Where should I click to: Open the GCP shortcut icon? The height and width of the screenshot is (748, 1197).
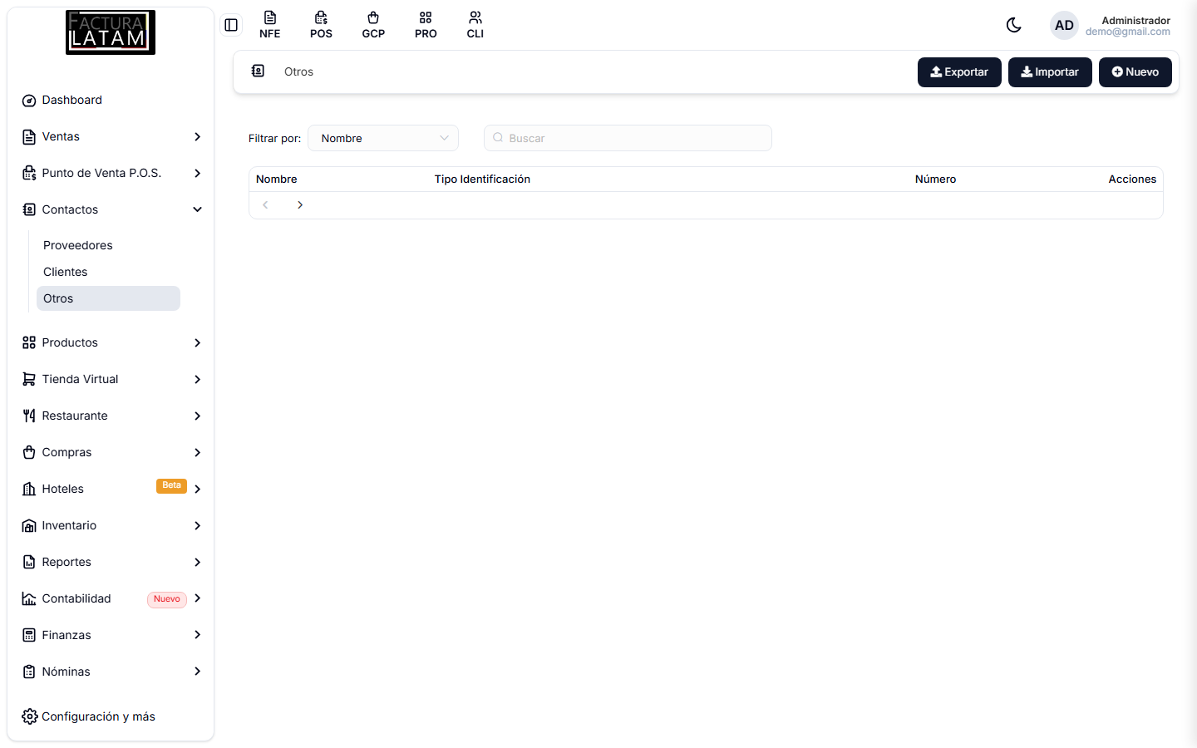coord(373,25)
